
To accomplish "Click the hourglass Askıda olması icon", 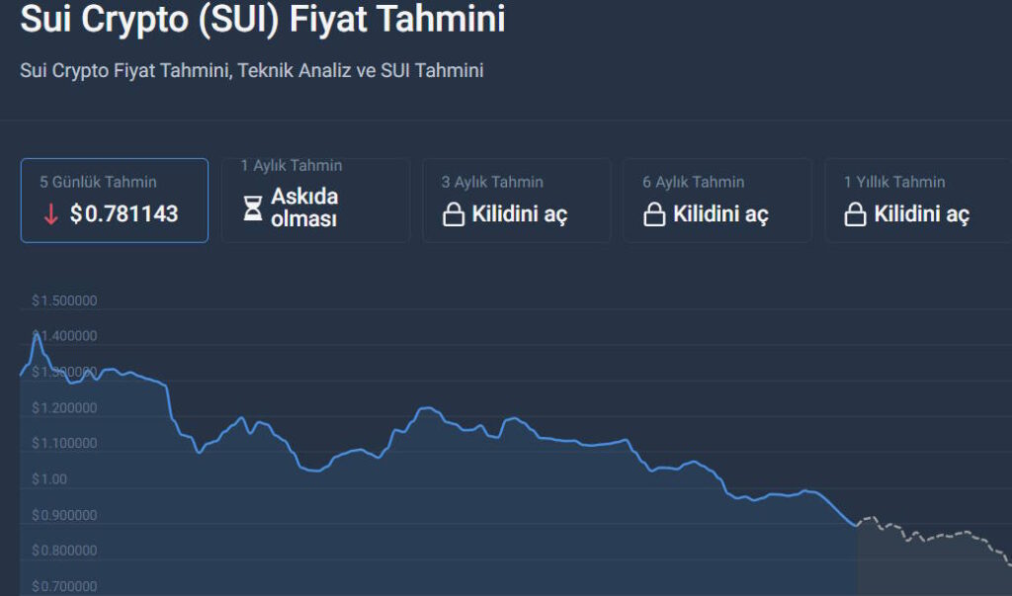I will tap(252, 208).
